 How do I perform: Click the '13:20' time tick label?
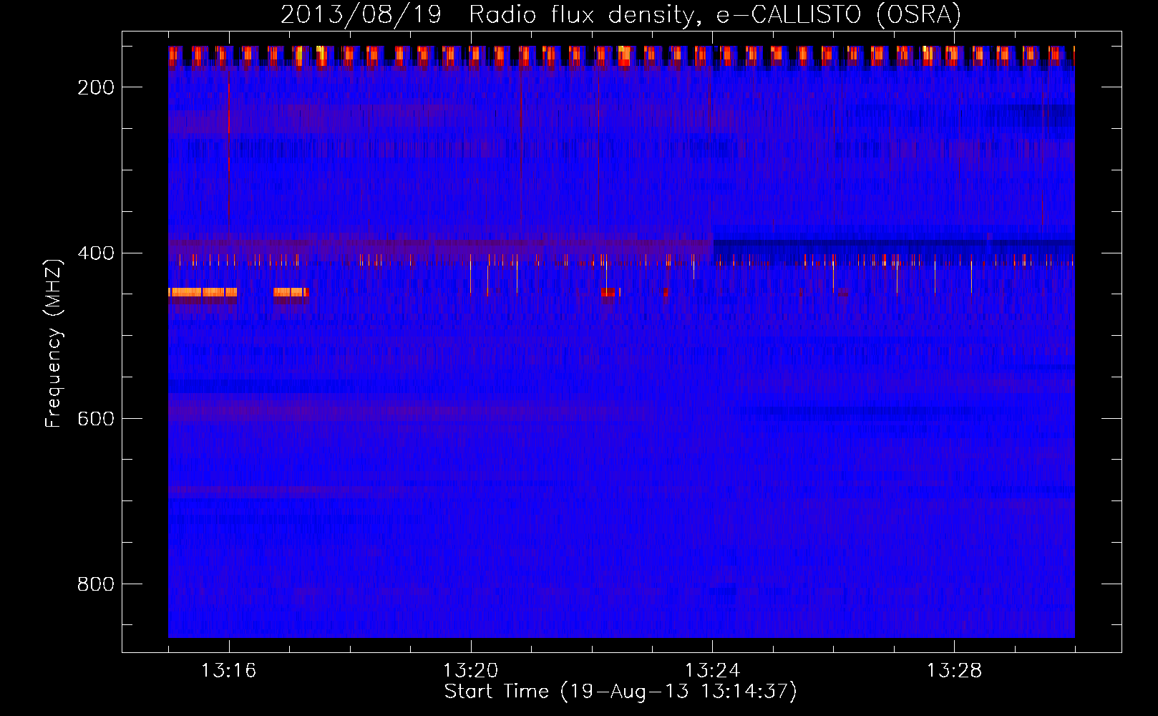471,671
